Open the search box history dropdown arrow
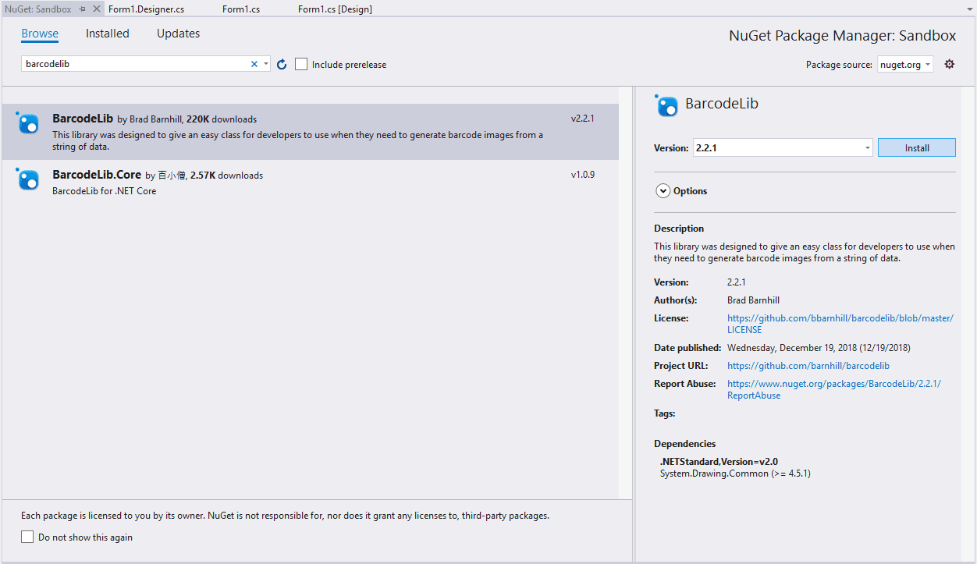Screen dimensions: 977x564 (266, 64)
